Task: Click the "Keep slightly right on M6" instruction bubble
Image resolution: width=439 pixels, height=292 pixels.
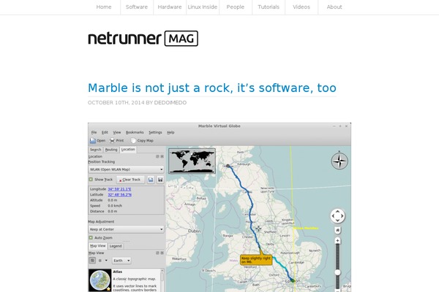Action: coord(256,260)
